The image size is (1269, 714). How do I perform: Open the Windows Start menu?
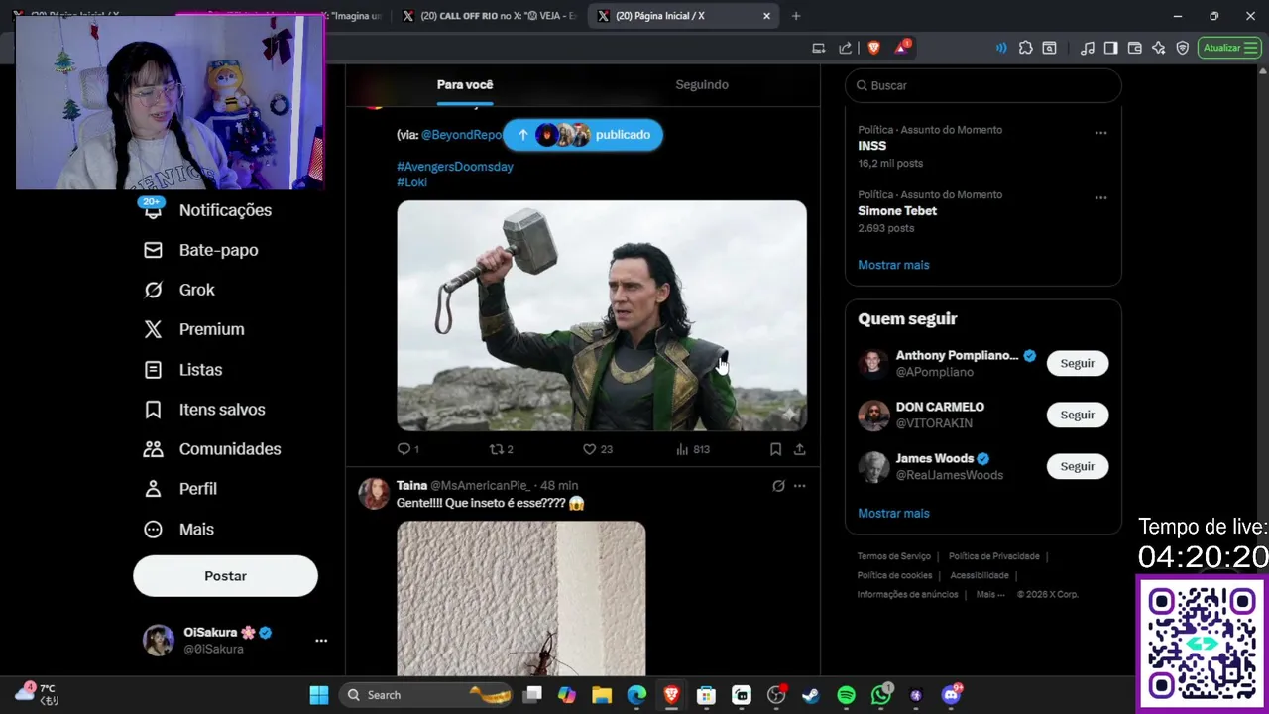[x=319, y=695]
